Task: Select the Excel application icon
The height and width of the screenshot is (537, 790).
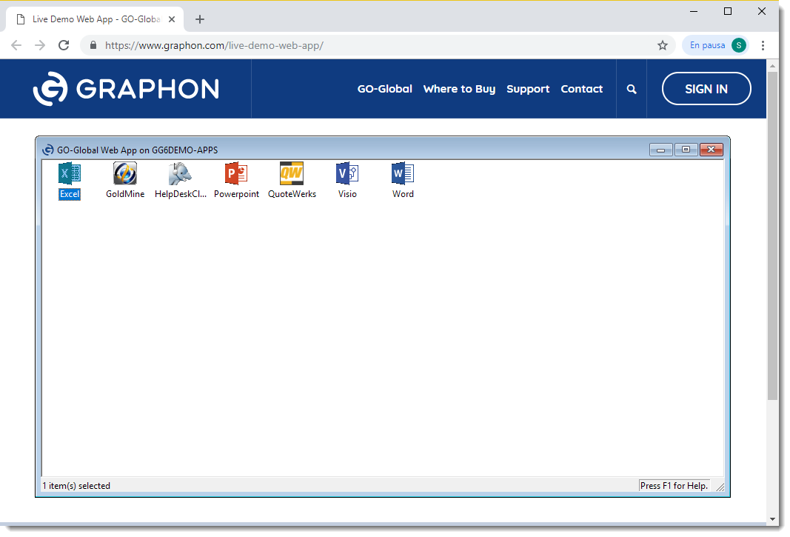Action: tap(70, 174)
